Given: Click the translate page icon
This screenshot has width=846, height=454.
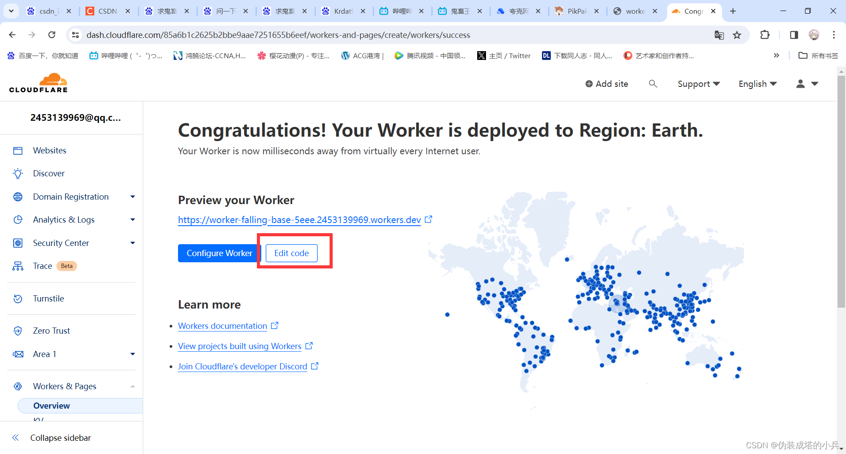Looking at the screenshot, I should 719,35.
